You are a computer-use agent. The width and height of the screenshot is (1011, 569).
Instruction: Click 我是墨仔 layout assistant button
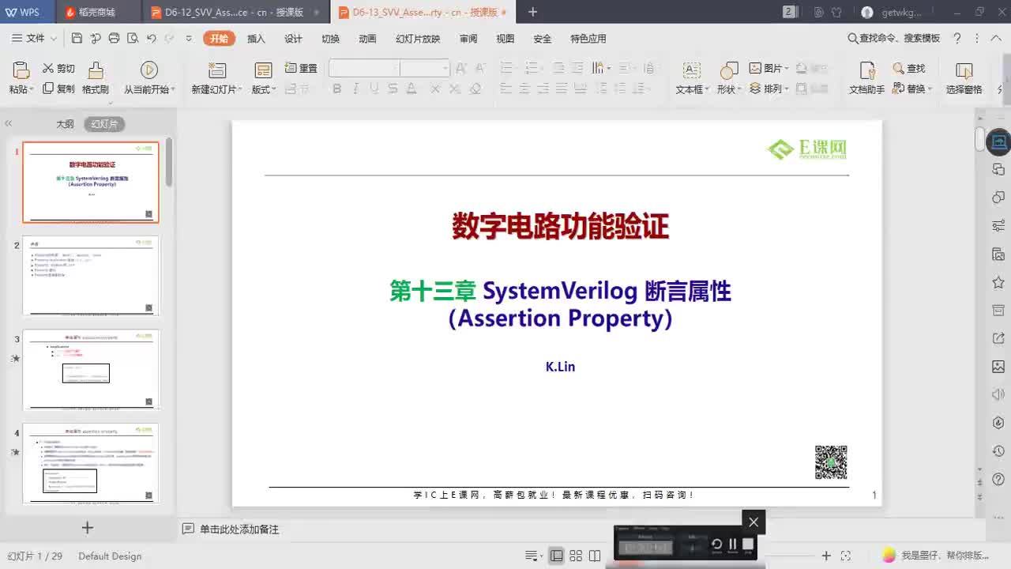click(935, 556)
